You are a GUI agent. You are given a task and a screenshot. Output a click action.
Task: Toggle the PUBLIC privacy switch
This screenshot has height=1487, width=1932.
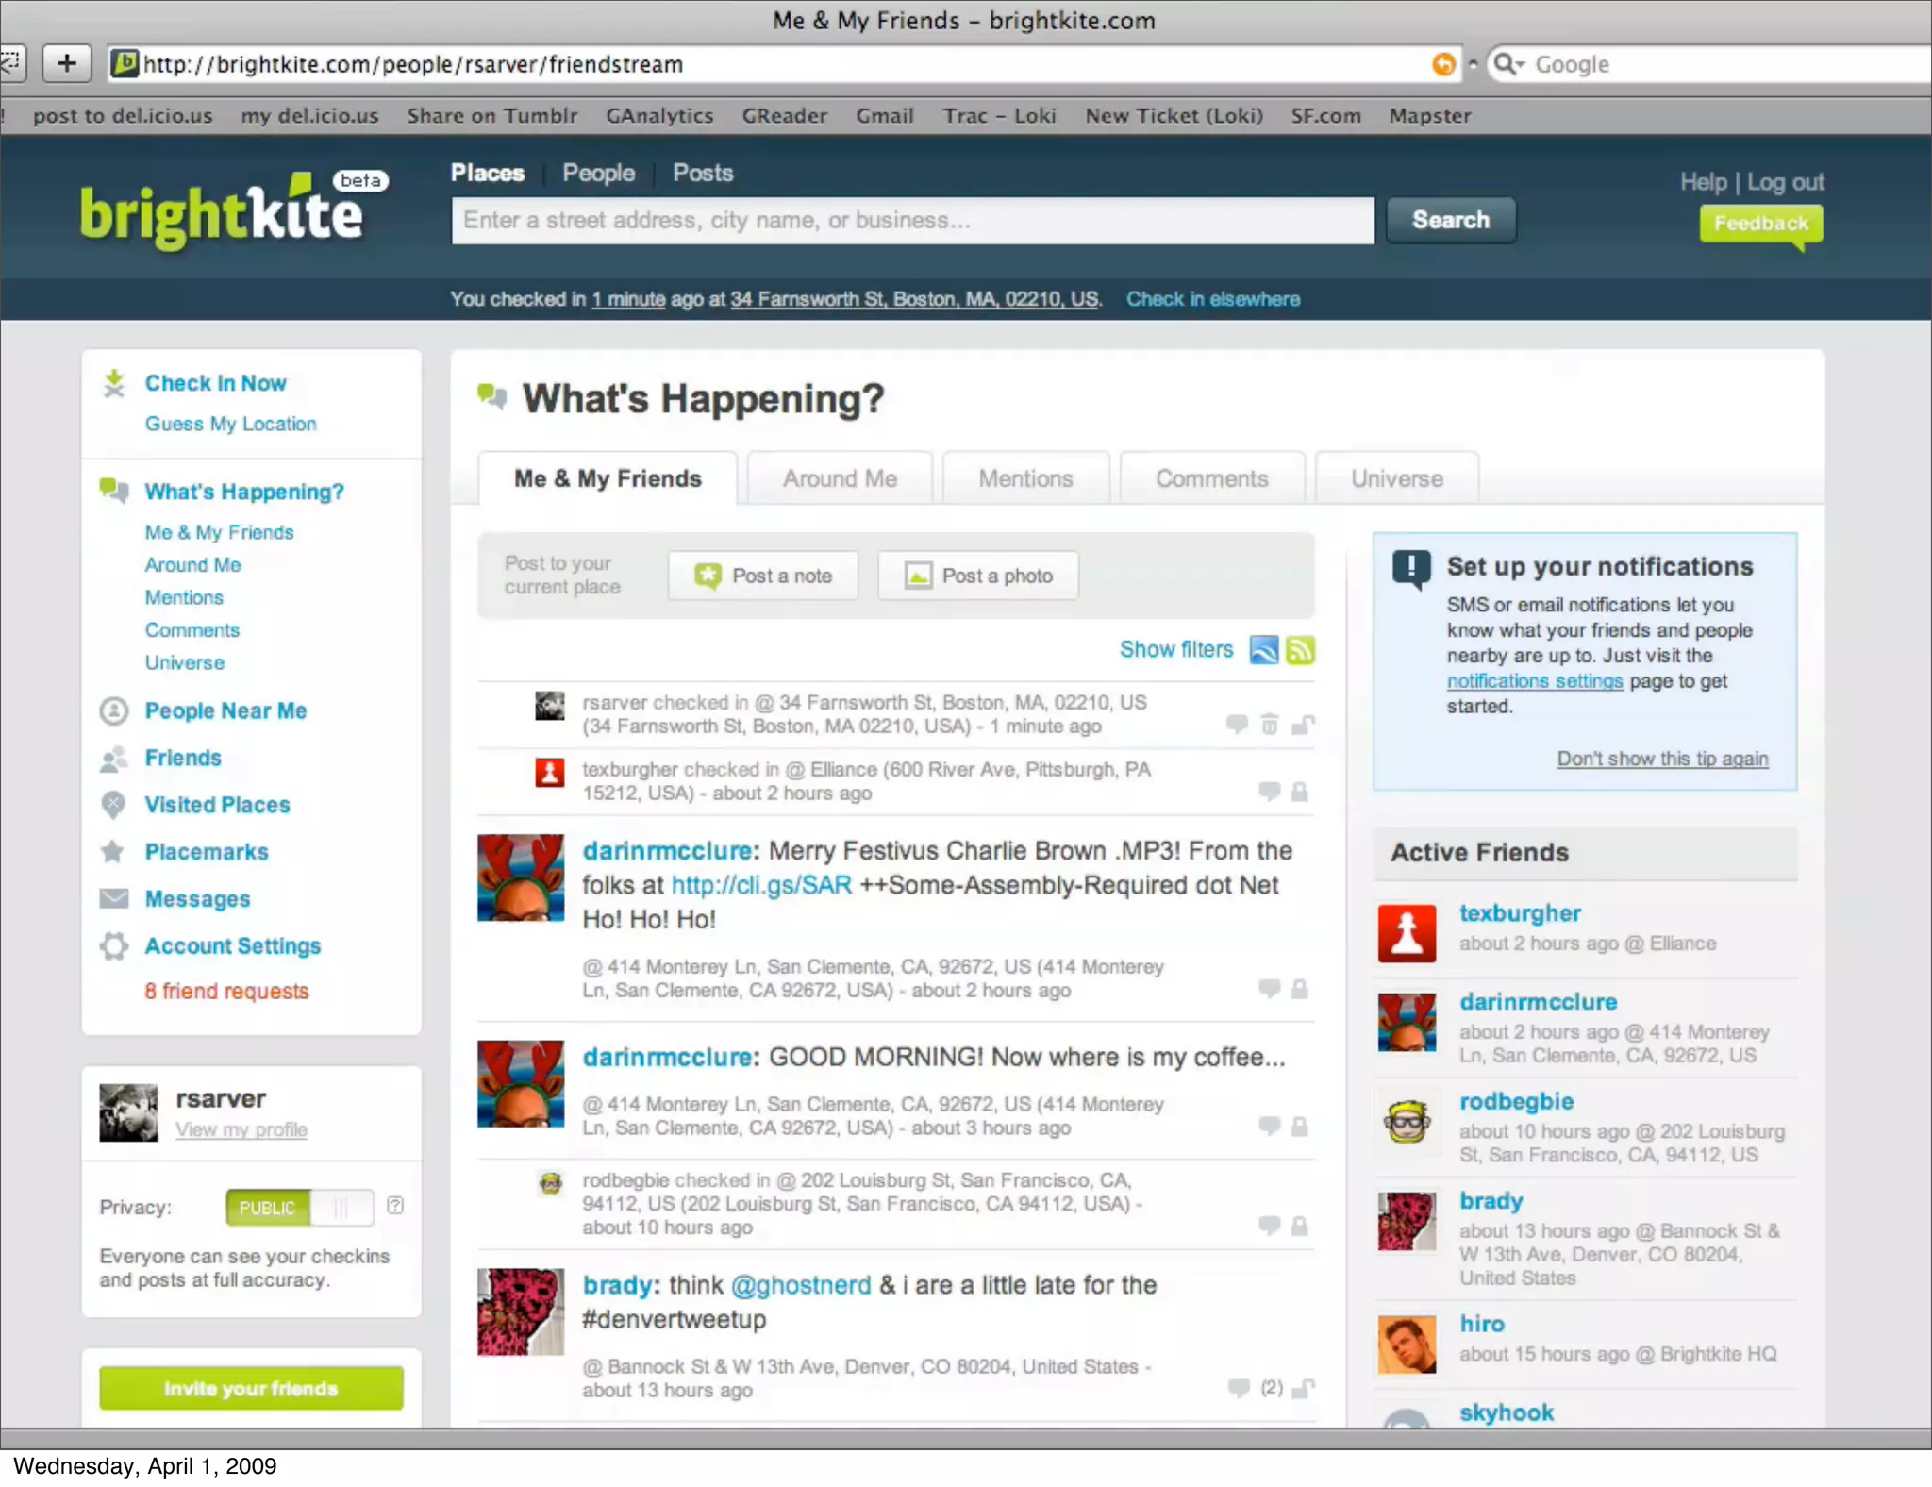(300, 1207)
